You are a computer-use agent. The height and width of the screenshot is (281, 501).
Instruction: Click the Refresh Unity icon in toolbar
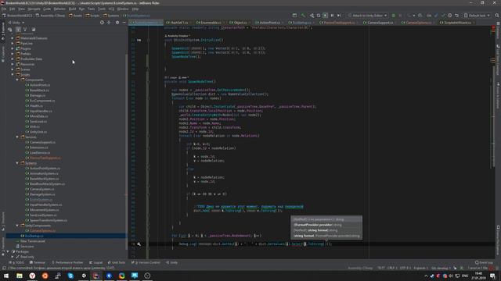click(x=319, y=16)
